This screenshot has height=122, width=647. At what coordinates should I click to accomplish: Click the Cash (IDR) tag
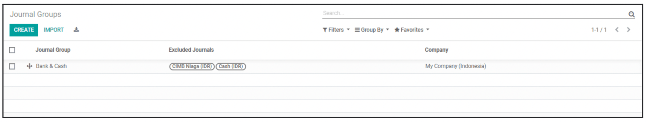pos(231,66)
